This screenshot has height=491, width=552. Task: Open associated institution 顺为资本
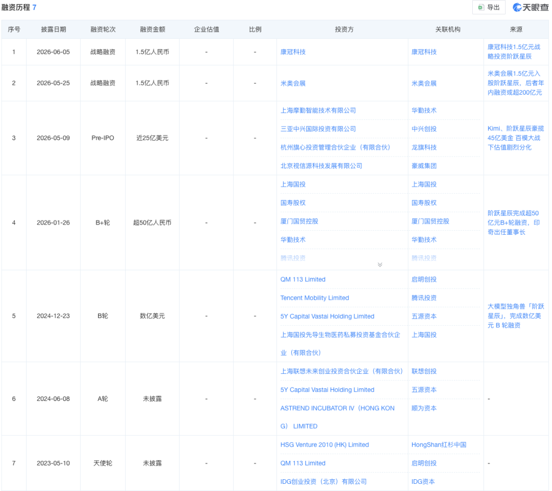click(x=424, y=408)
